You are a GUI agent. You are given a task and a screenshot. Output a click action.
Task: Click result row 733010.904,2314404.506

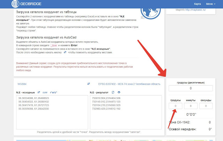106,98
